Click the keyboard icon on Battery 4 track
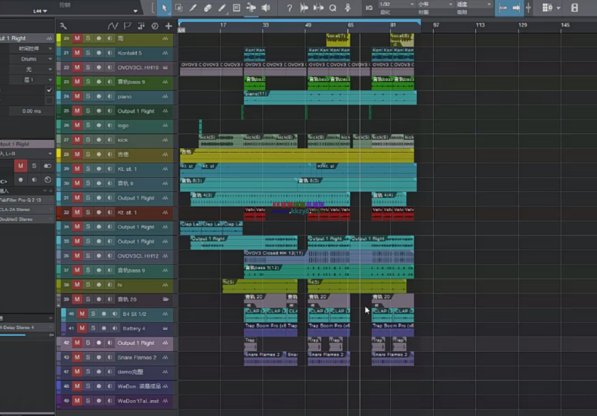The height and width of the screenshot is (416, 597). [x=165, y=328]
